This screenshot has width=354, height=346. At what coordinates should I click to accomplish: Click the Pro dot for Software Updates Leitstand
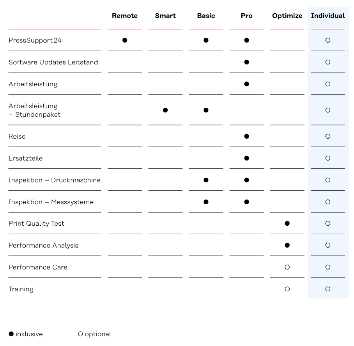(x=246, y=62)
